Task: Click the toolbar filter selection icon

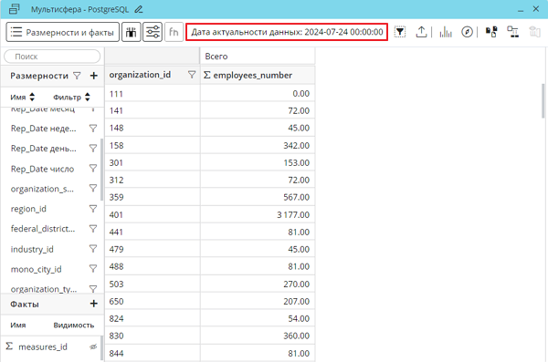Action: [x=400, y=32]
